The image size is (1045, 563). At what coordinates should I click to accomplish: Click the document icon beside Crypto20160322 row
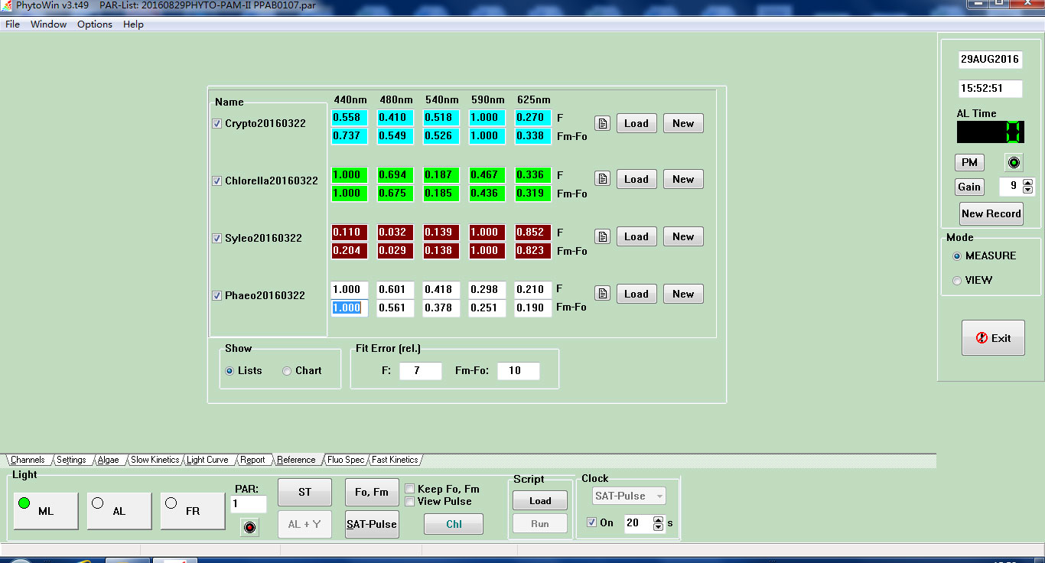(603, 124)
